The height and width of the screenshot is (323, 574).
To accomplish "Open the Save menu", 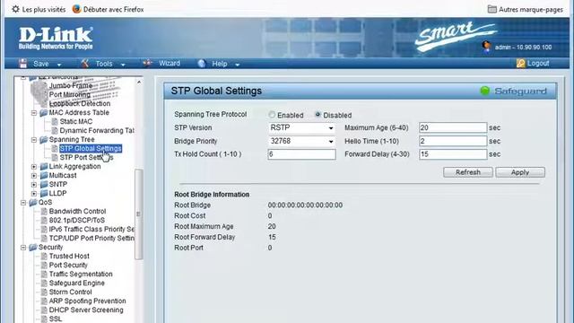I will point(40,64).
